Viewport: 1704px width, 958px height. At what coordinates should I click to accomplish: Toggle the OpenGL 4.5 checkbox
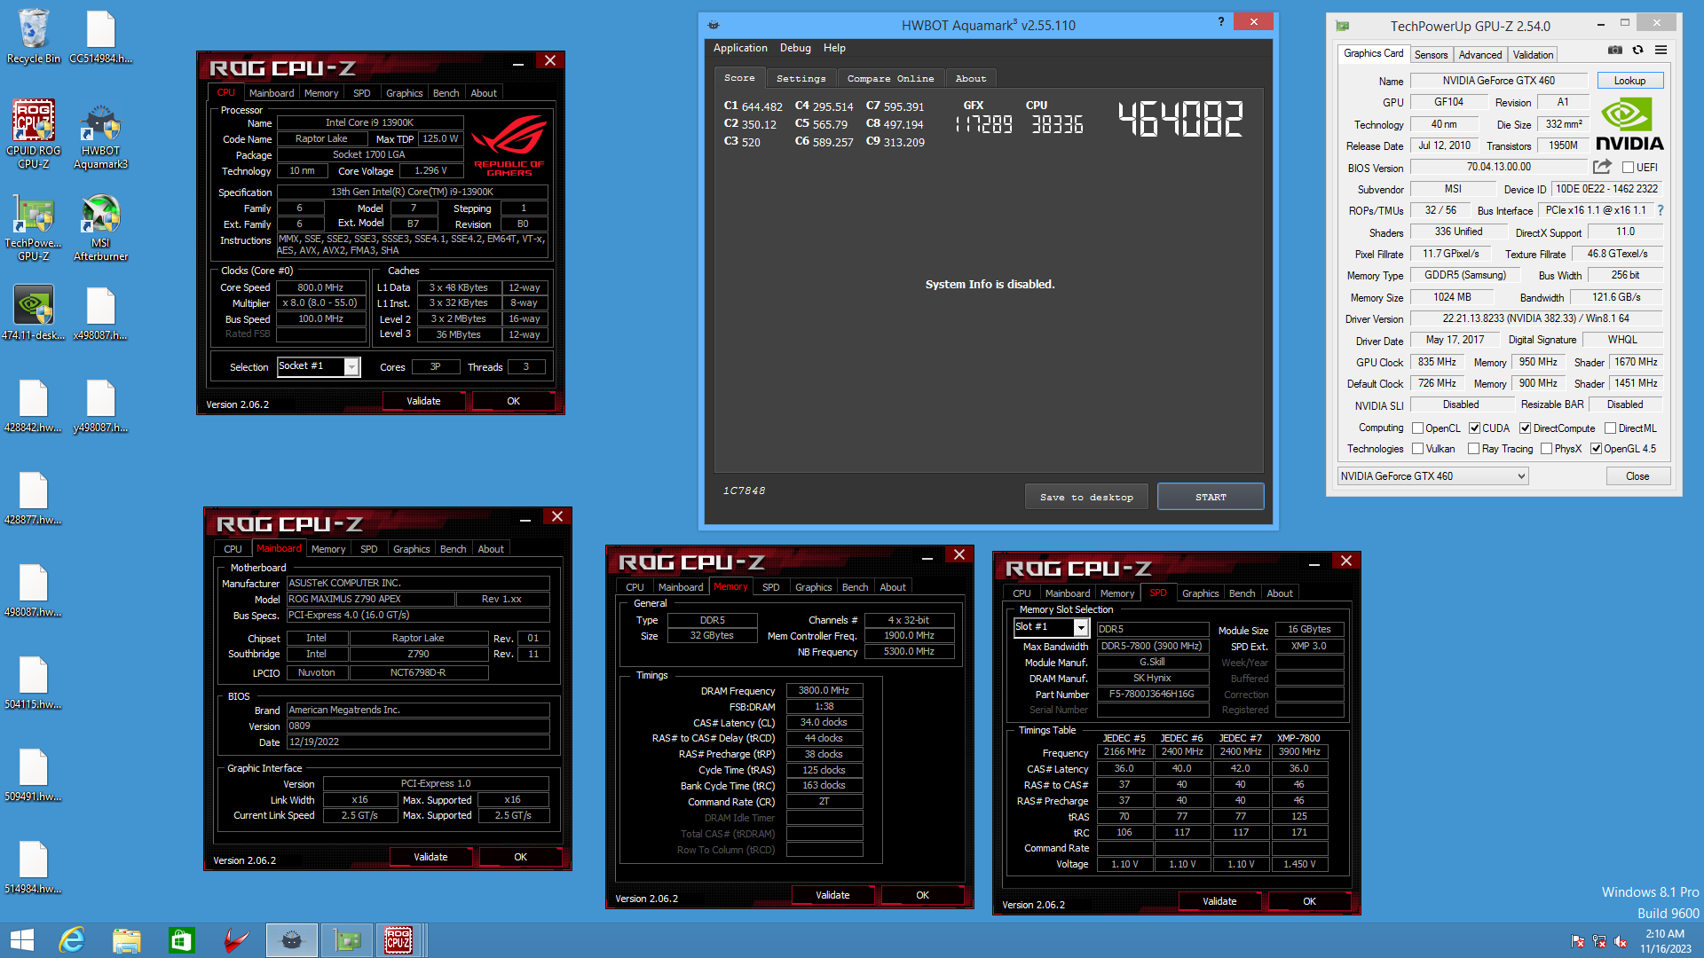point(1596,449)
